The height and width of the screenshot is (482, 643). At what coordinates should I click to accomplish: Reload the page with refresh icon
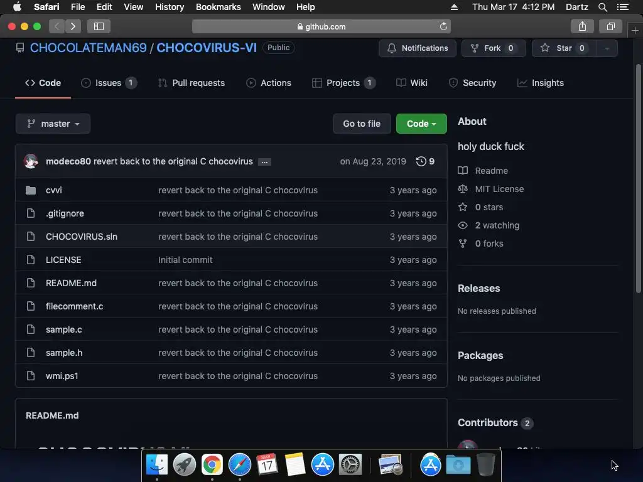[443, 26]
